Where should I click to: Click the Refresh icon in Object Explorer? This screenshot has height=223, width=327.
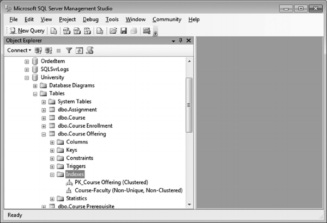click(x=79, y=51)
